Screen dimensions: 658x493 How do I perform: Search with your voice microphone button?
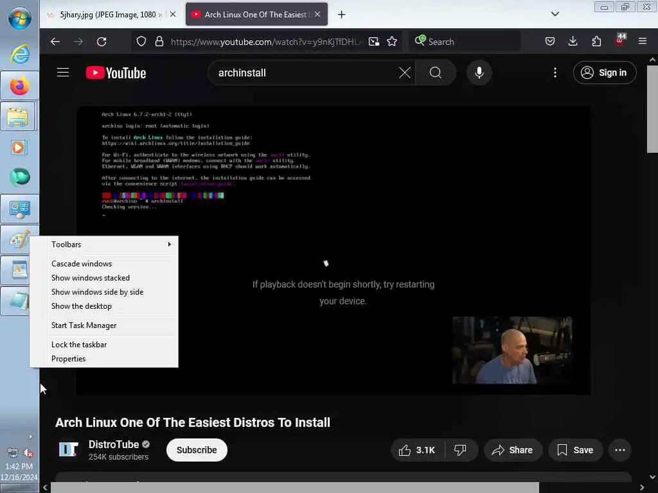[x=479, y=73]
